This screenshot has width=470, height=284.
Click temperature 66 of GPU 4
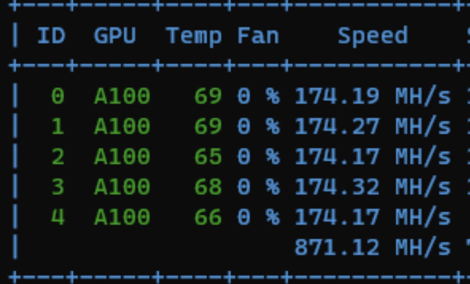tap(208, 217)
